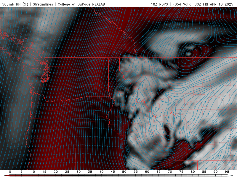Click the "500mb RH (%)" title text
Viewport: 237px width, 177px height.
tap(15, 4)
